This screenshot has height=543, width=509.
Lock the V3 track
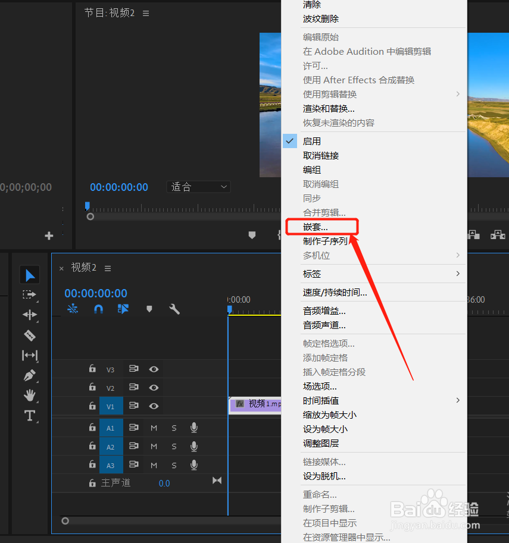tap(92, 369)
